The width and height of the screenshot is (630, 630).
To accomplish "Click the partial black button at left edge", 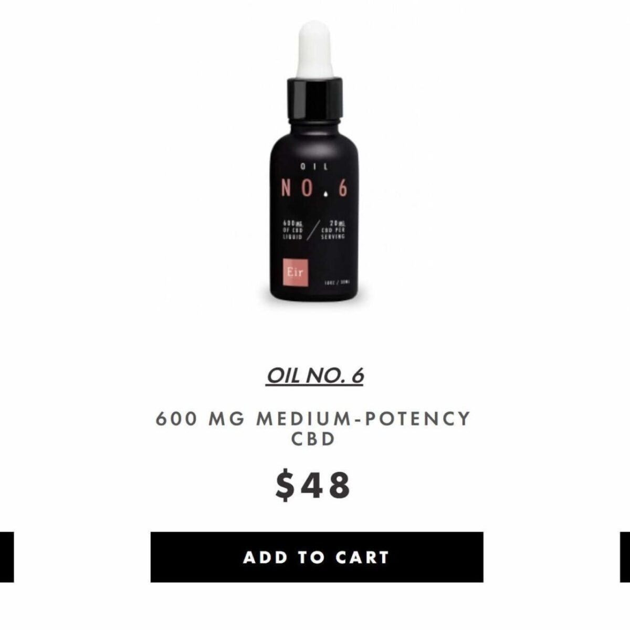I will (x=7, y=556).
